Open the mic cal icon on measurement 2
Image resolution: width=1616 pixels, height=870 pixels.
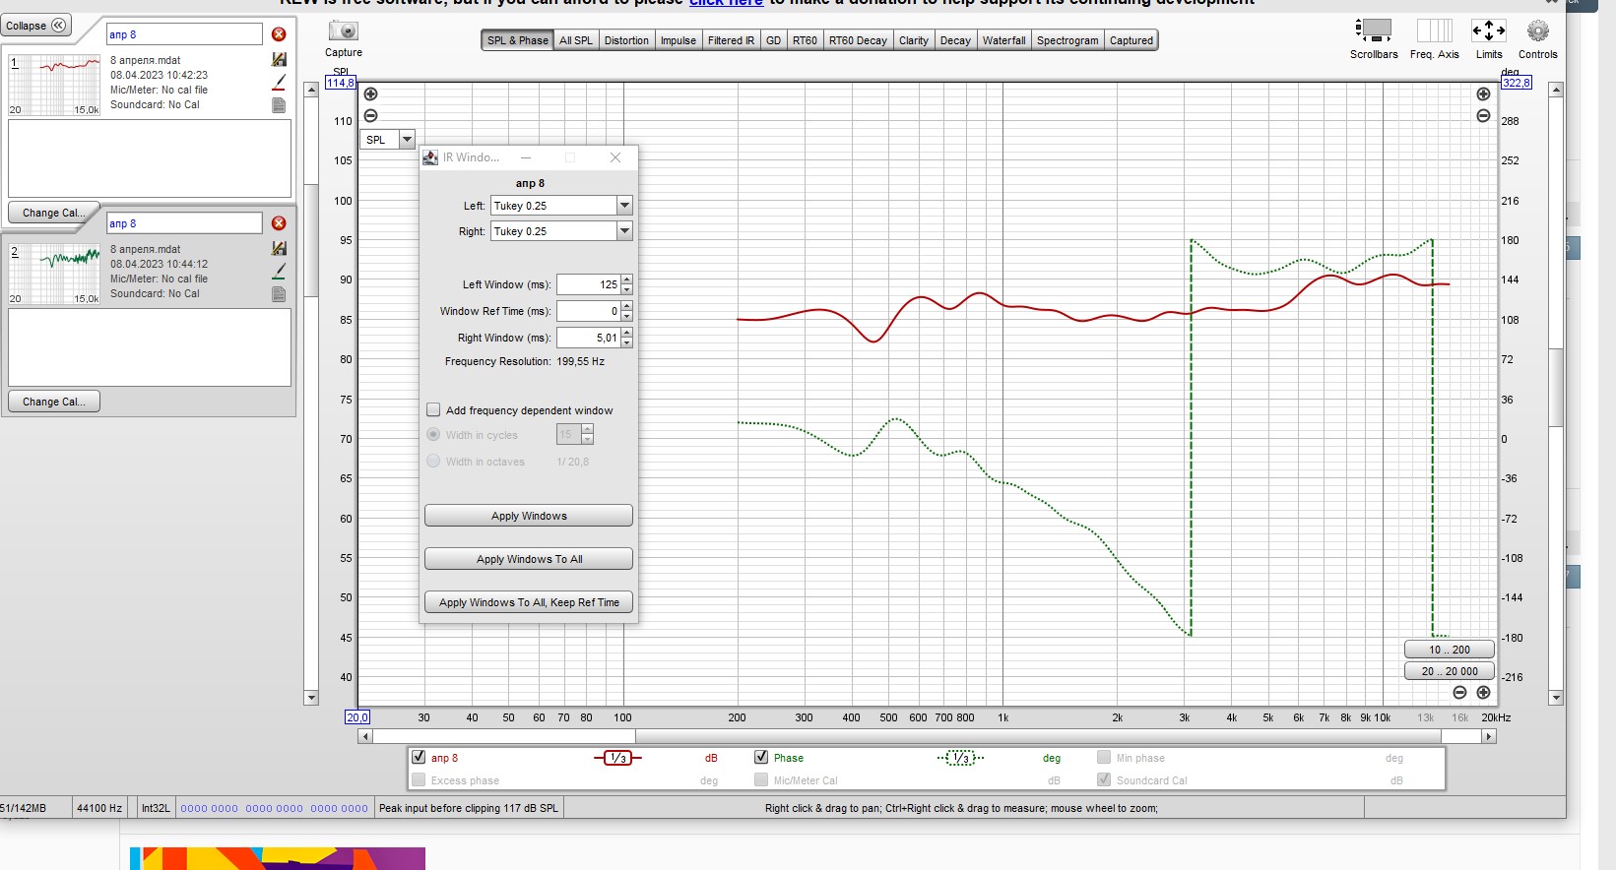279,249
